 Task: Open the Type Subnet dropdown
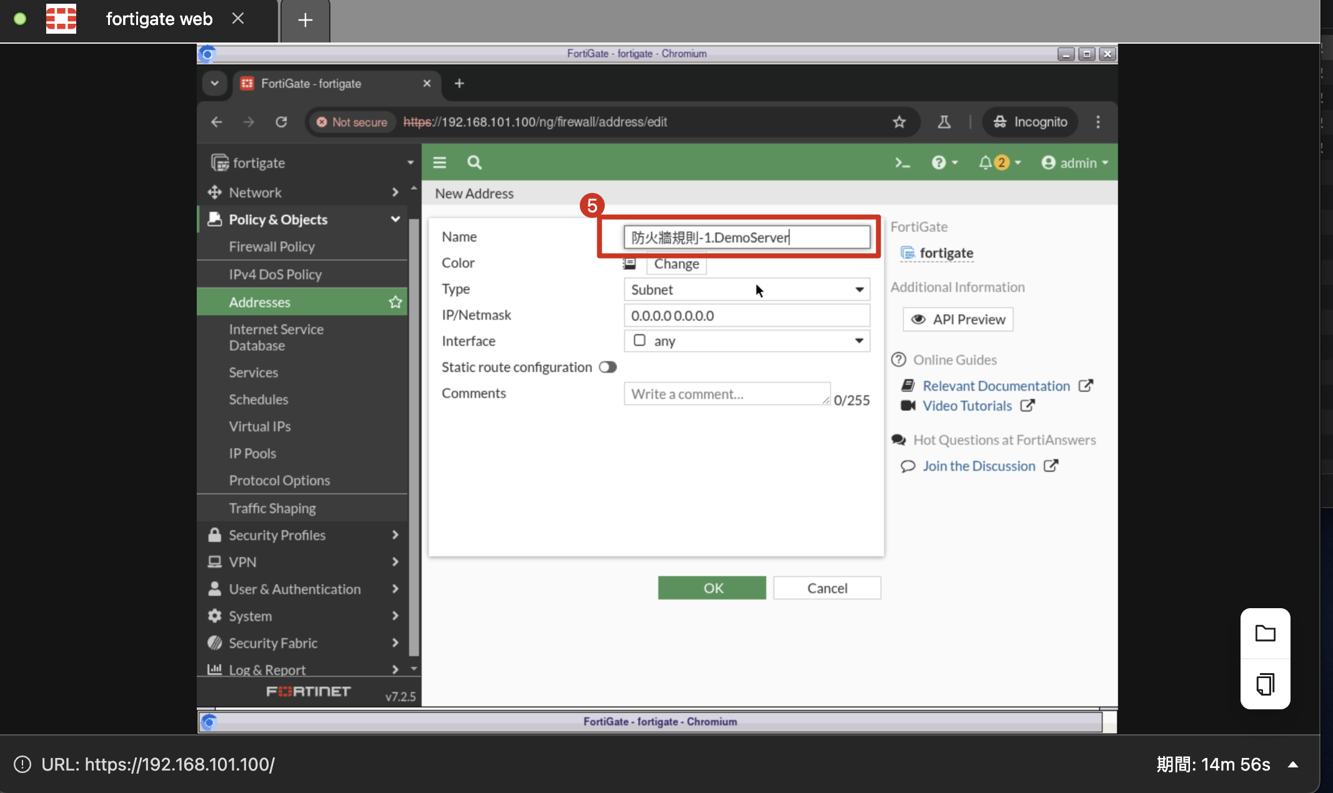746,290
